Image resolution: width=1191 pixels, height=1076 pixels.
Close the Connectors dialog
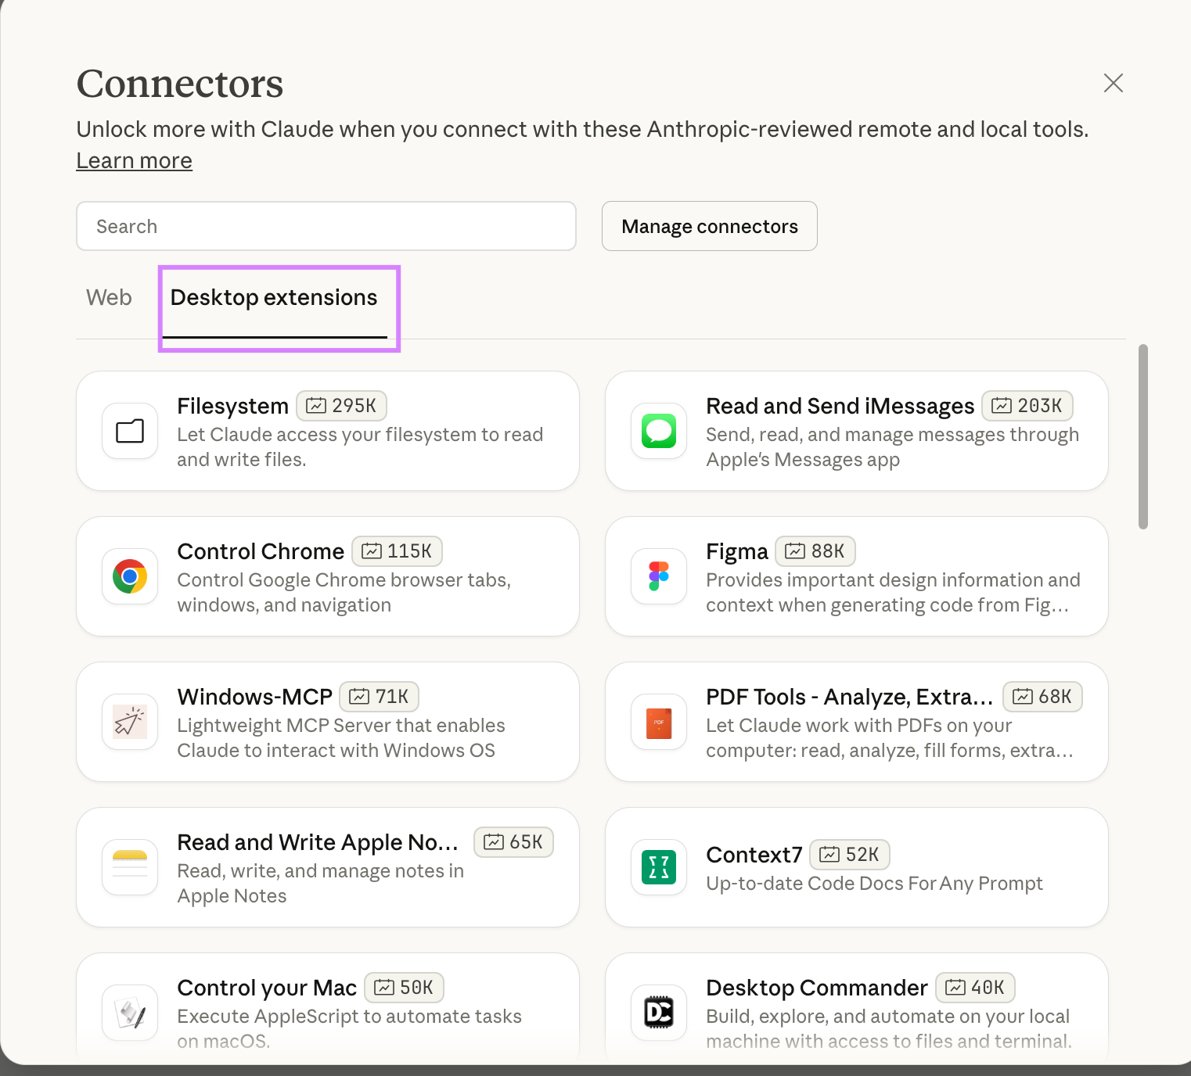[x=1114, y=83]
